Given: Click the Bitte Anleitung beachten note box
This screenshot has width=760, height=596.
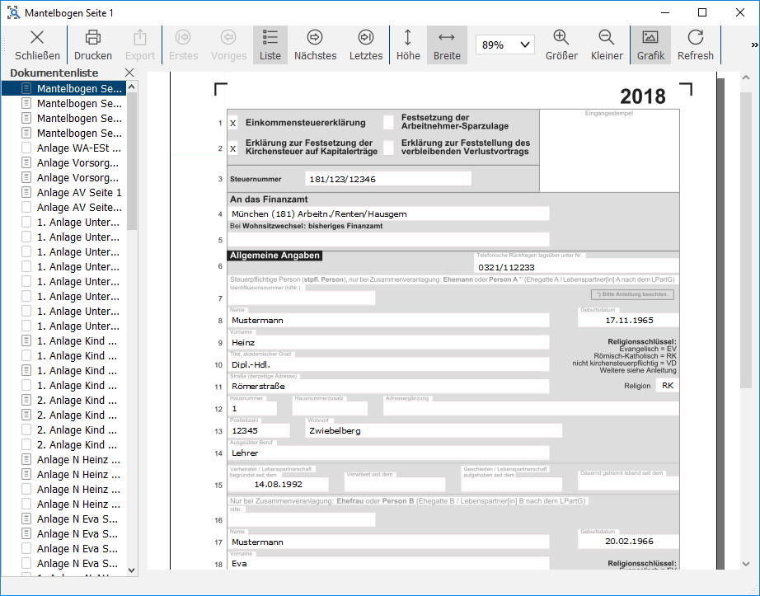Looking at the screenshot, I should [632, 294].
